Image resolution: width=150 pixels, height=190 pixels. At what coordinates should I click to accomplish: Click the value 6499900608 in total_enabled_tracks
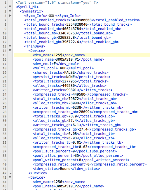(x=81, y=20)
